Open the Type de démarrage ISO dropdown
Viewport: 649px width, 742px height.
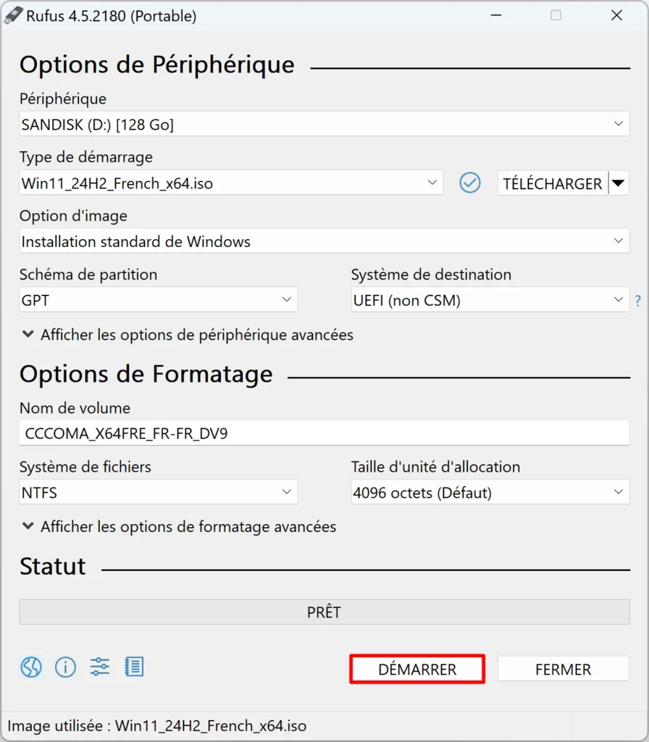[x=231, y=183]
